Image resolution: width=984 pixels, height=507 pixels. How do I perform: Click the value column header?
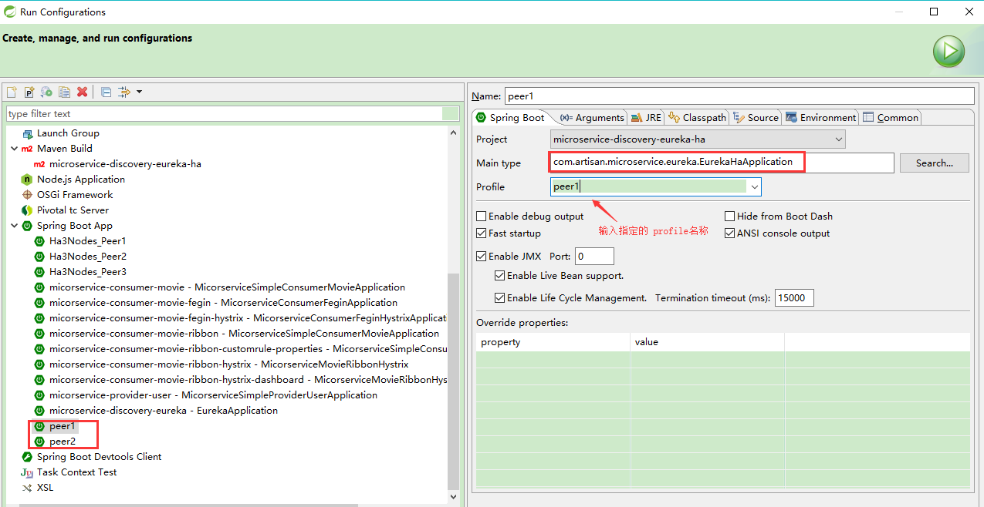coord(707,342)
